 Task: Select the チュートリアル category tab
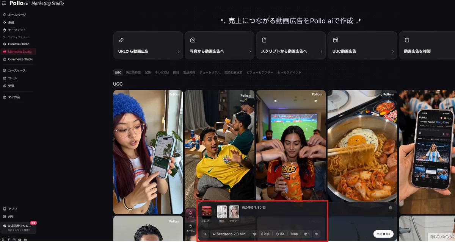point(210,72)
